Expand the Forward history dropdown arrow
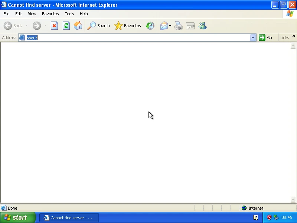 point(45,26)
